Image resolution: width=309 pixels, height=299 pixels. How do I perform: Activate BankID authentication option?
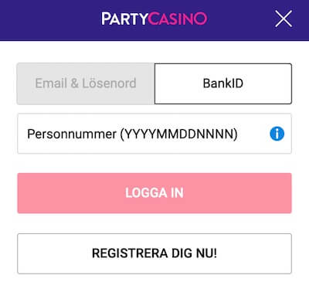click(x=223, y=83)
